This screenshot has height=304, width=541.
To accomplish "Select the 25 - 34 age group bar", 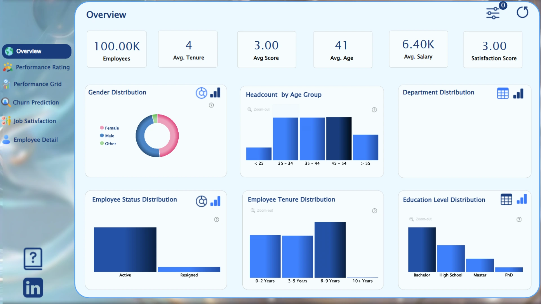I will 285,139.
